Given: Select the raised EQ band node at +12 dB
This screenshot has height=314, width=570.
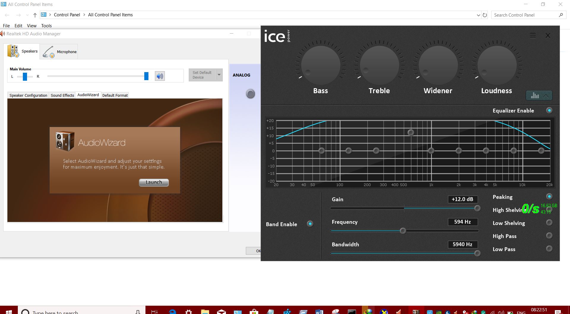Looking at the screenshot, I should [411, 133].
